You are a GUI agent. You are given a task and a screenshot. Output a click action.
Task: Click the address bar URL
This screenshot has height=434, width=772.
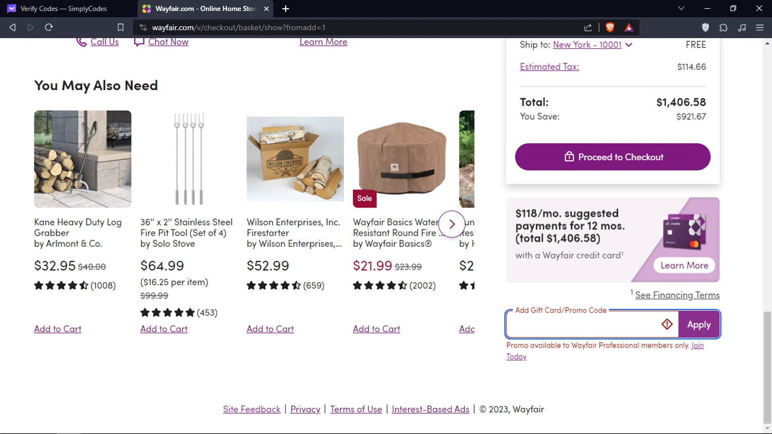point(239,28)
